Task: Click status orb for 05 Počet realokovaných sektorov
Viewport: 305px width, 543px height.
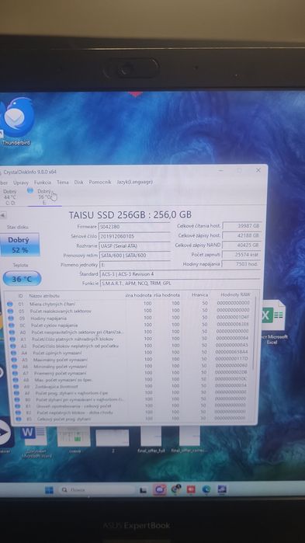Action: click(x=10, y=311)
